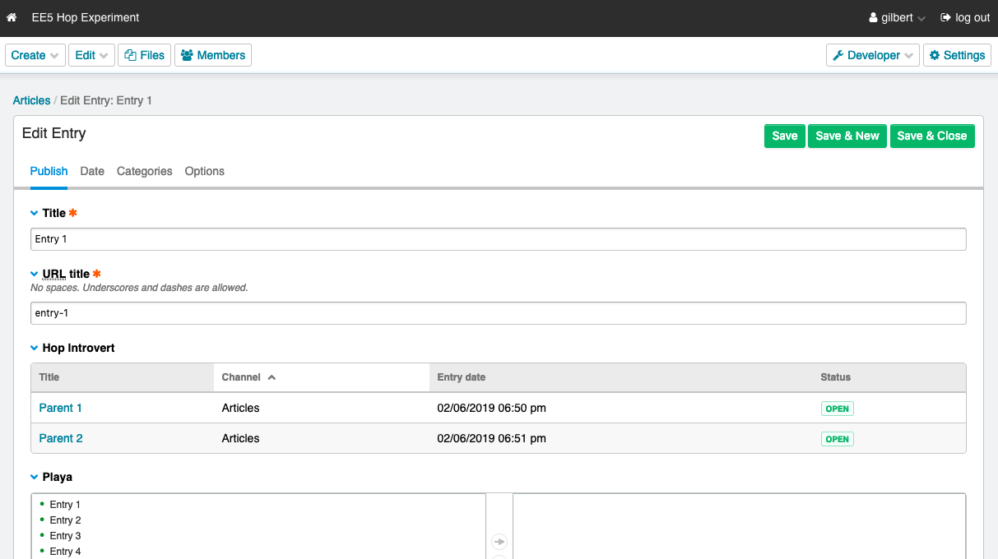Select Entry 3 in the Playa list
998x559 pixels.
65,536
